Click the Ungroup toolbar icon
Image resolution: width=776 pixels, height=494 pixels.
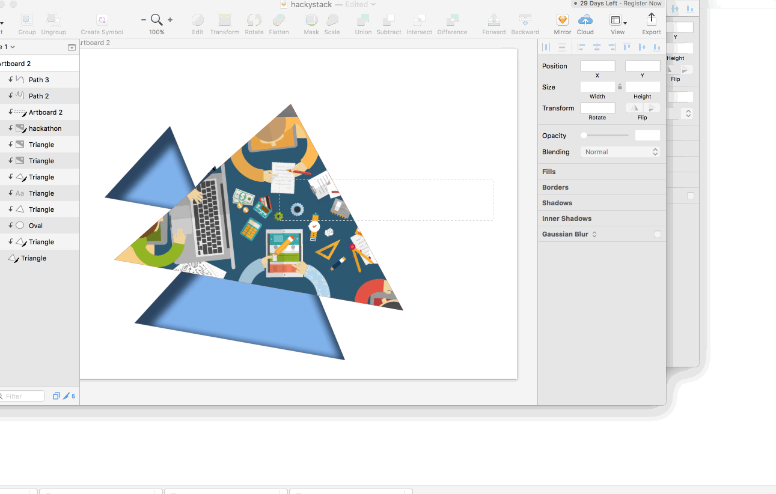(53, 20)
